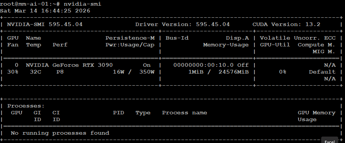Click the 'Persistence-M' column header

click(130, 38)
